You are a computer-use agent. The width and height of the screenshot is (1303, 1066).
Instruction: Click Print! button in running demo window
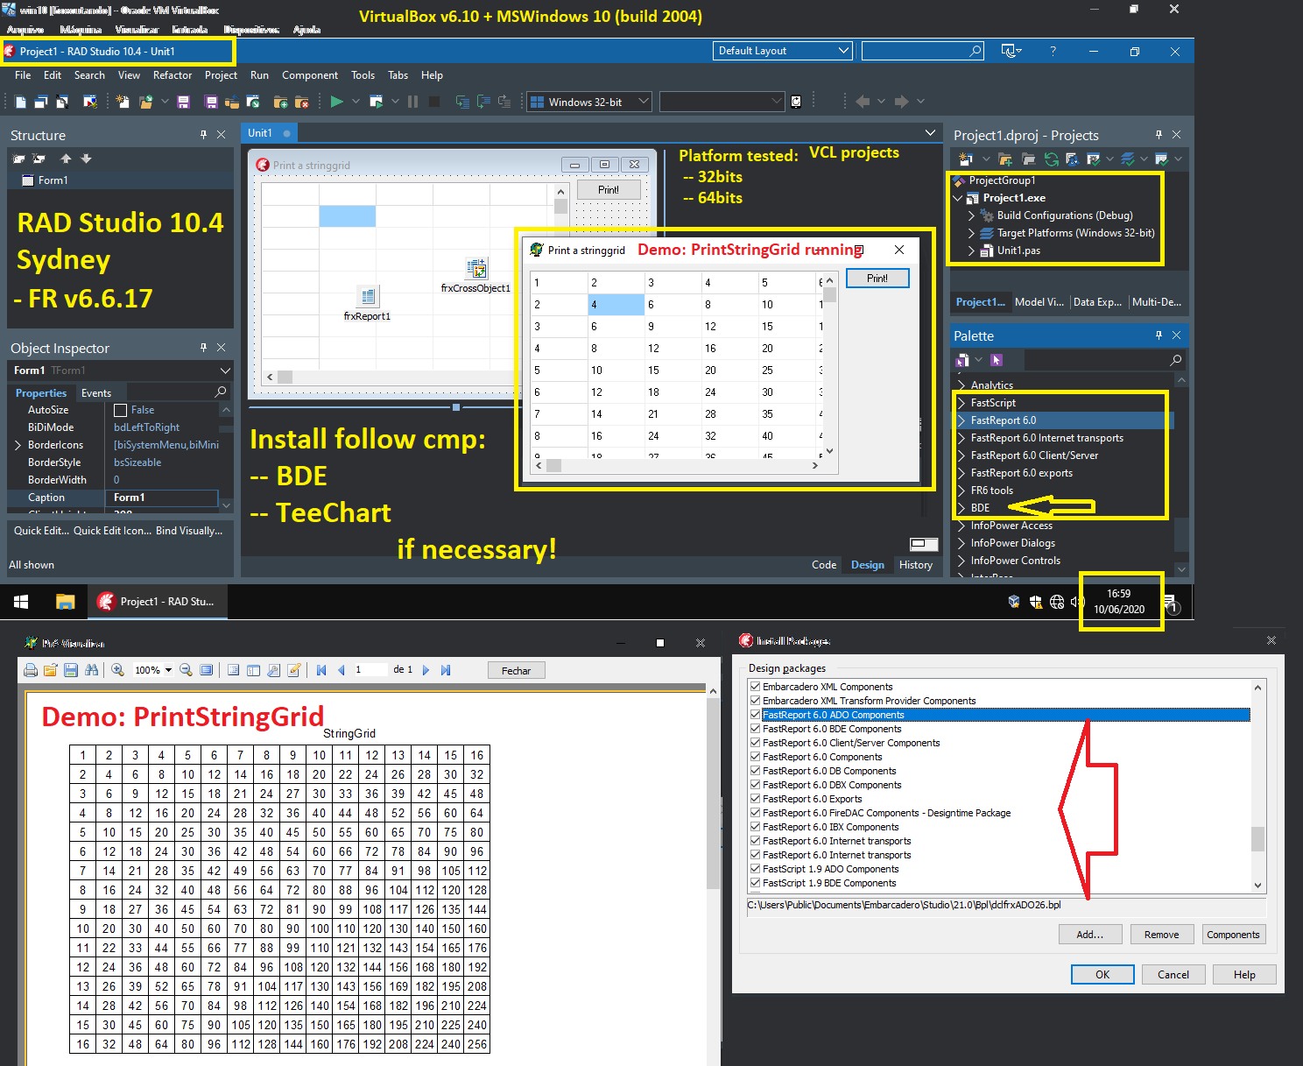point(877,279)
